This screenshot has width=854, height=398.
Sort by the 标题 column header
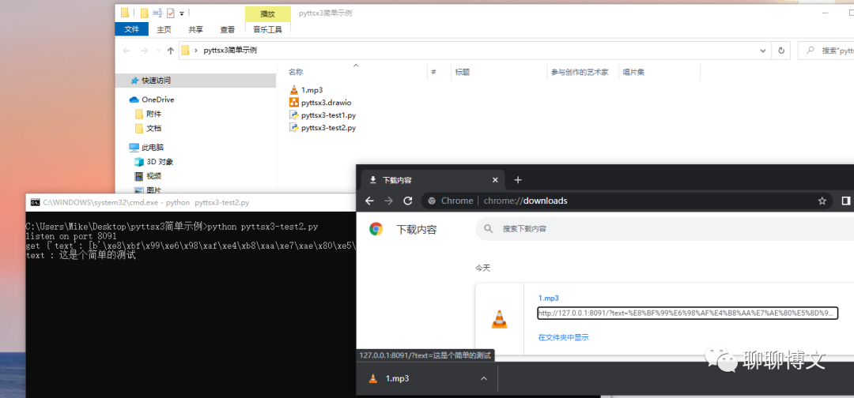pos(463,72)
